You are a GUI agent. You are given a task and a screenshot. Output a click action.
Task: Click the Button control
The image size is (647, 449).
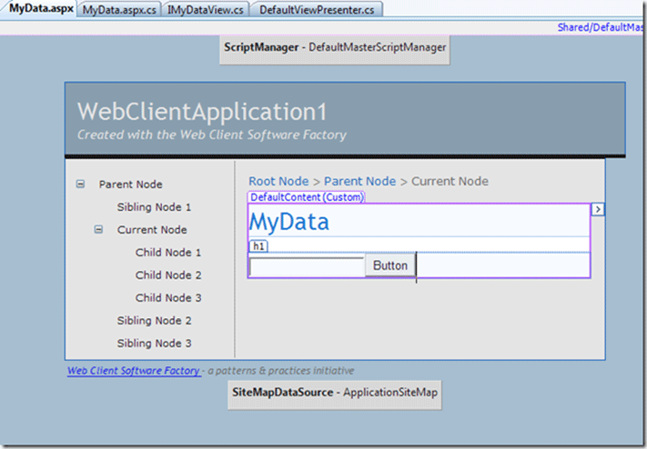390,265
